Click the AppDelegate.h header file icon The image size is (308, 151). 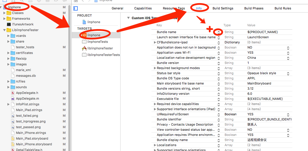click(13, 93)
